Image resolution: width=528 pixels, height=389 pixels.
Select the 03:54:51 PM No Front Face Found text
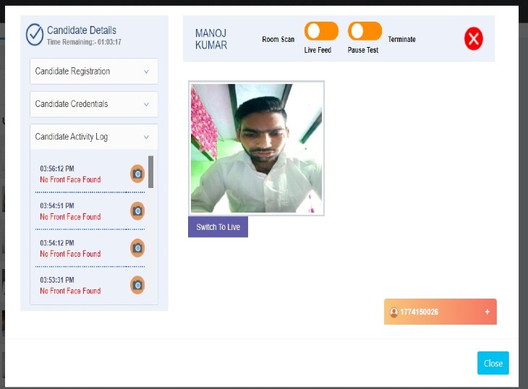(x=70, y=217)
